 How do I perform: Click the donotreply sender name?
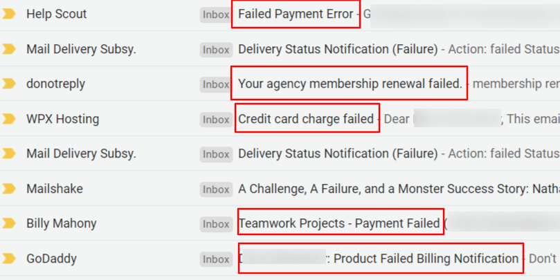pos(56,84)
